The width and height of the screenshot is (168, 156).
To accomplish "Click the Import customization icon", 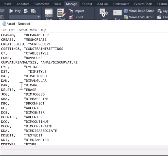I will [71, 11].
